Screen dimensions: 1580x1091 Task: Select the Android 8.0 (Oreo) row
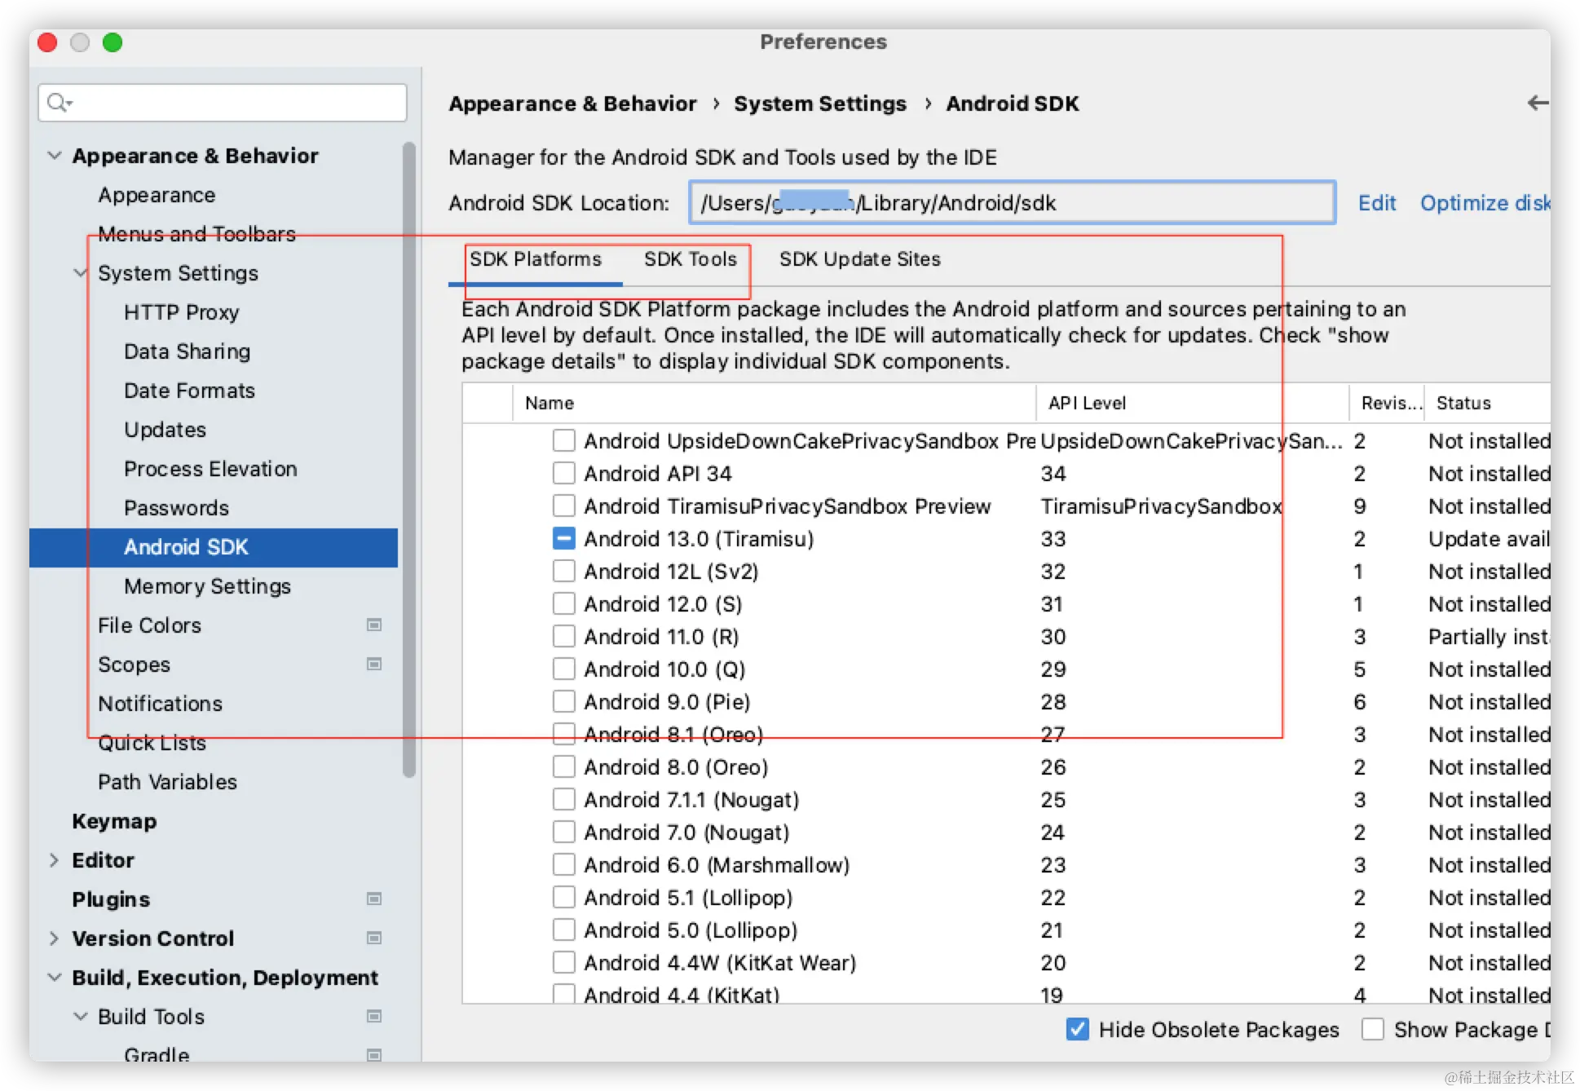click(x=1006, y=767)
